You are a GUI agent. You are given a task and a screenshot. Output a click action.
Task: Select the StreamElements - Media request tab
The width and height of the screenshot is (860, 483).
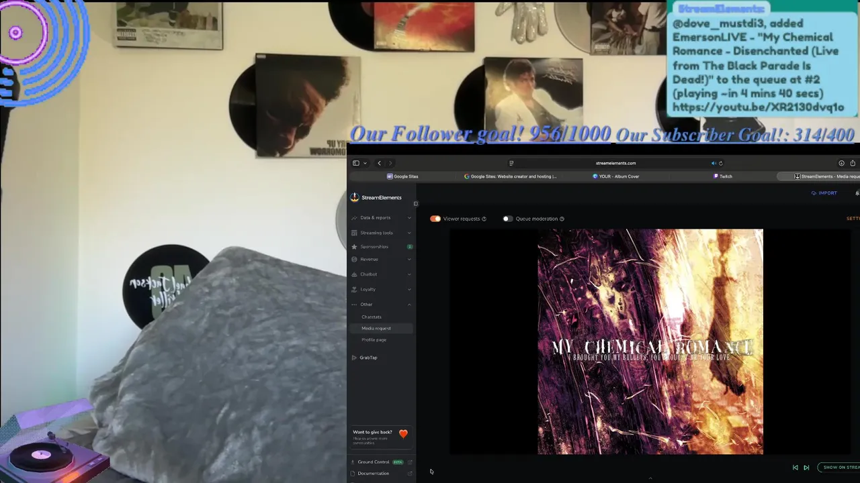click(820, 176)
